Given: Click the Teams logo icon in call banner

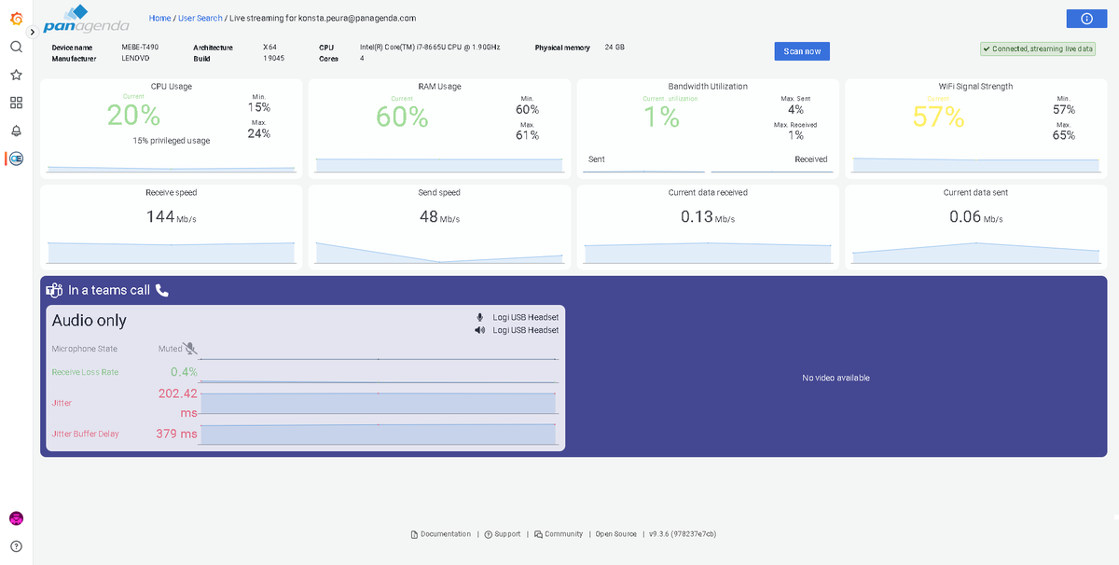Looking at the screenshot, I should click(55, 290).
